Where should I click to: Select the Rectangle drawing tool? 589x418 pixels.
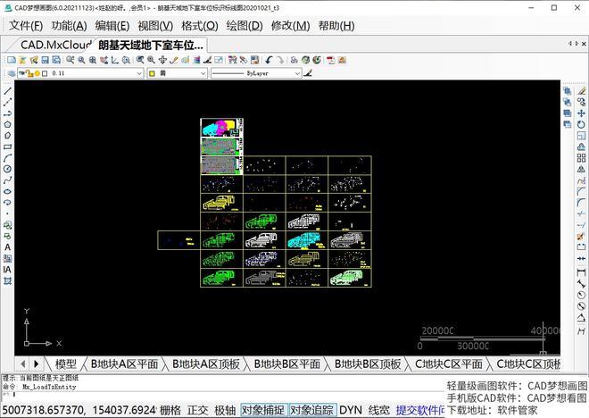pyautogui.click(x=7, y=146)
